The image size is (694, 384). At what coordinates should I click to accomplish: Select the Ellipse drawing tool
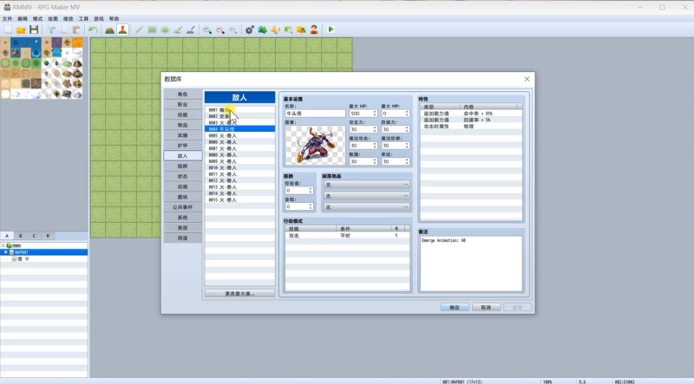165,29
